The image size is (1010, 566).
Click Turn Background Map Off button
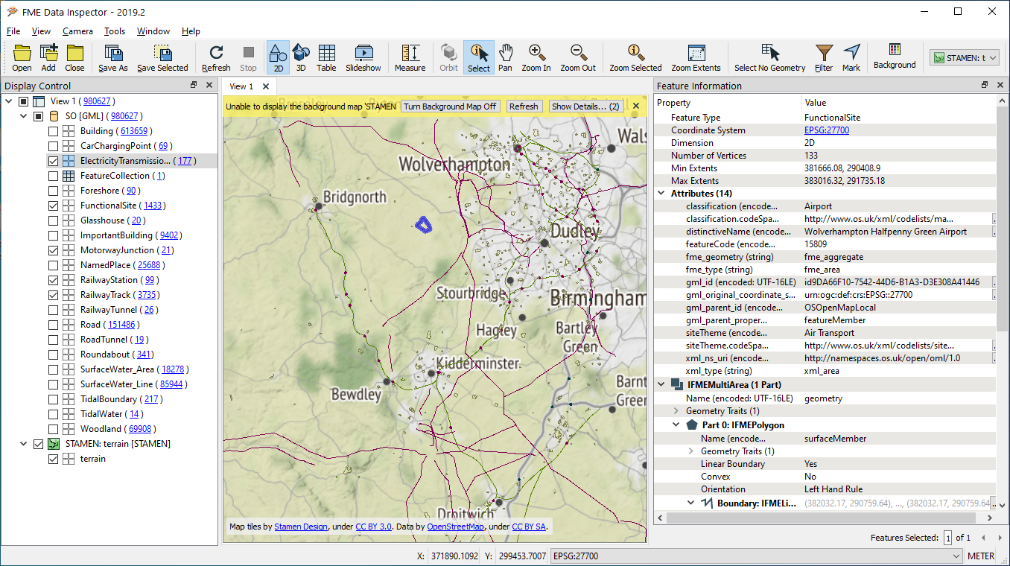[x=451, y=106]
